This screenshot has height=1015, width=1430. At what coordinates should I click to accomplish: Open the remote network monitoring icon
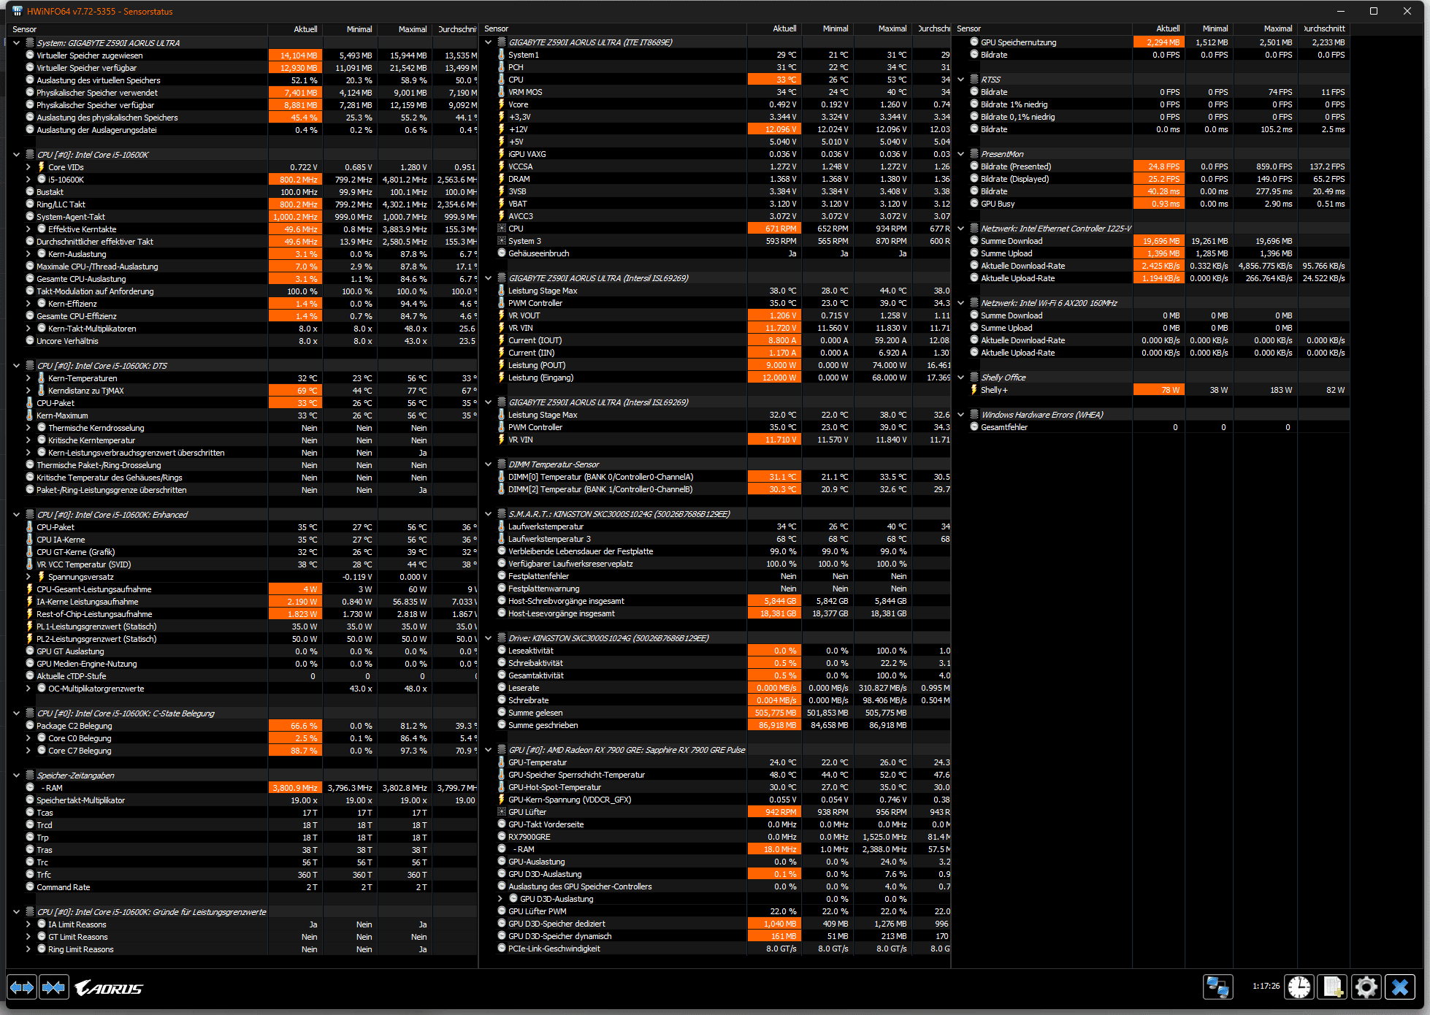[1217, 987]
